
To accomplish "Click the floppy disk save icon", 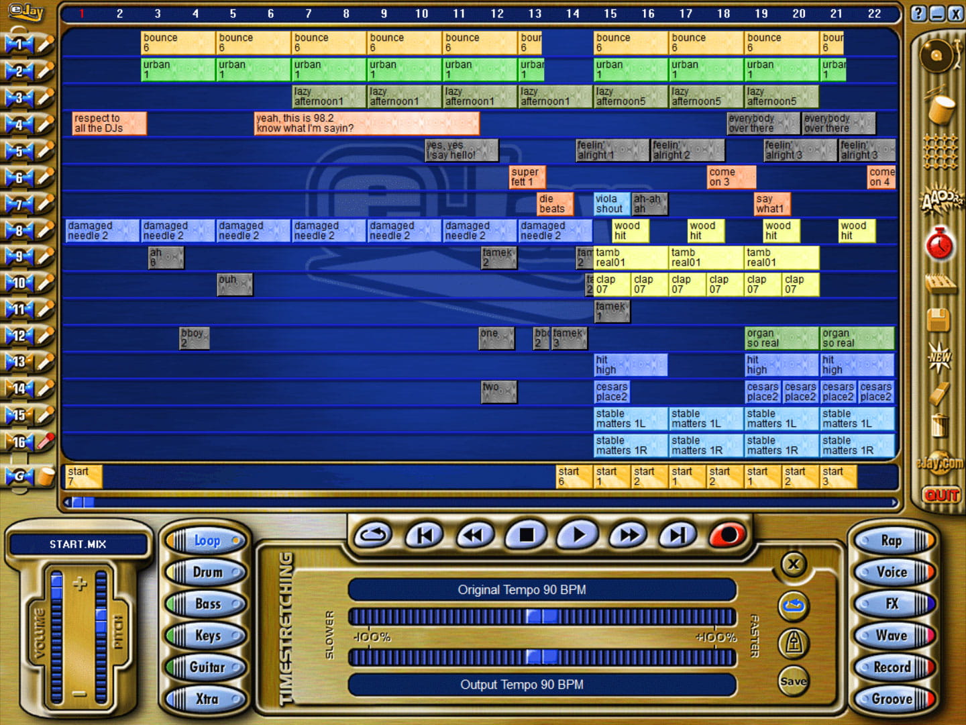I will click(x=939, y=320).
